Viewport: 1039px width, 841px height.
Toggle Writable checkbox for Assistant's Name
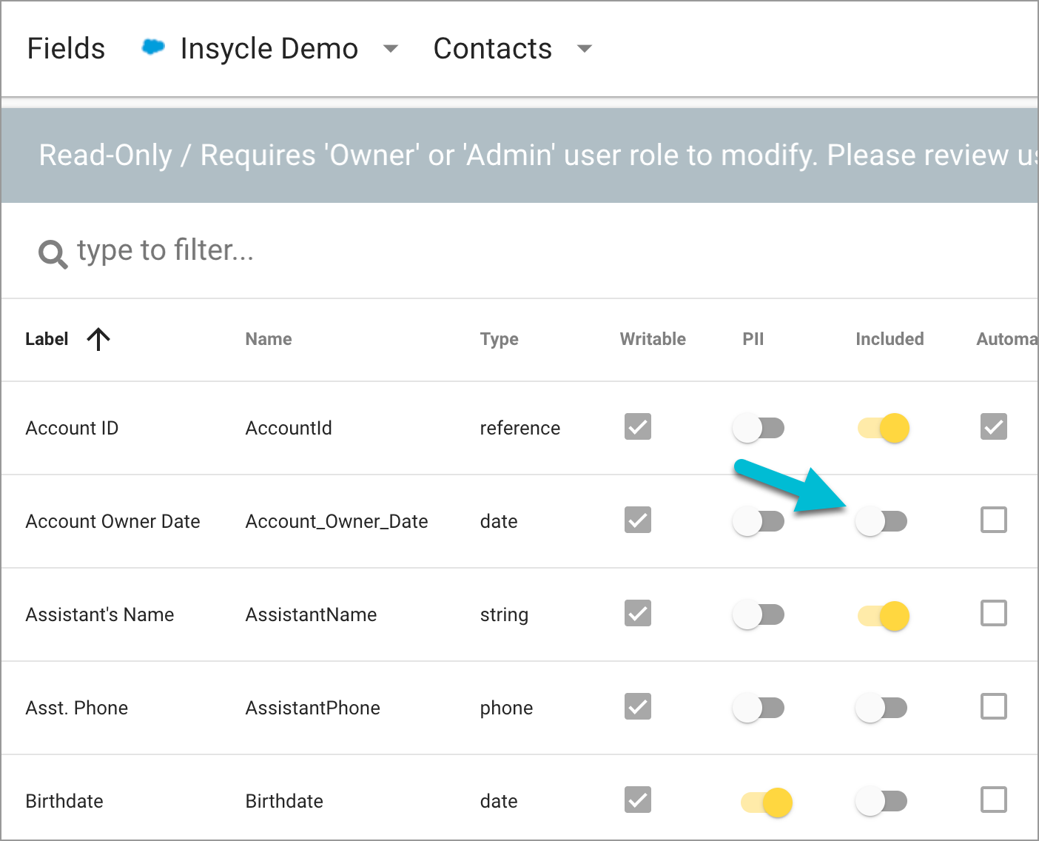(638, 613)
